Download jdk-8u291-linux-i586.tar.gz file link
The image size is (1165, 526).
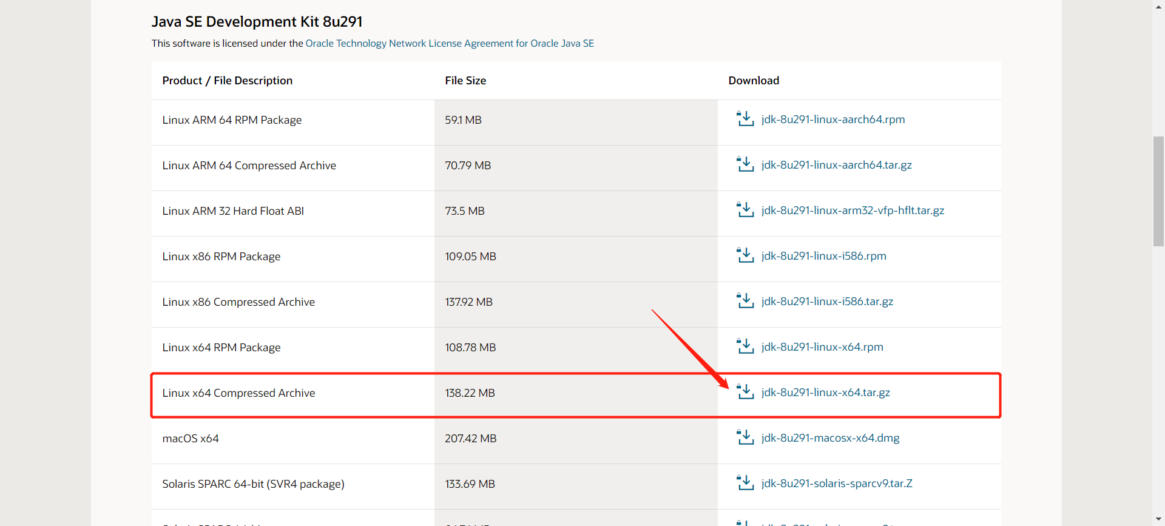tap(827, 302)
